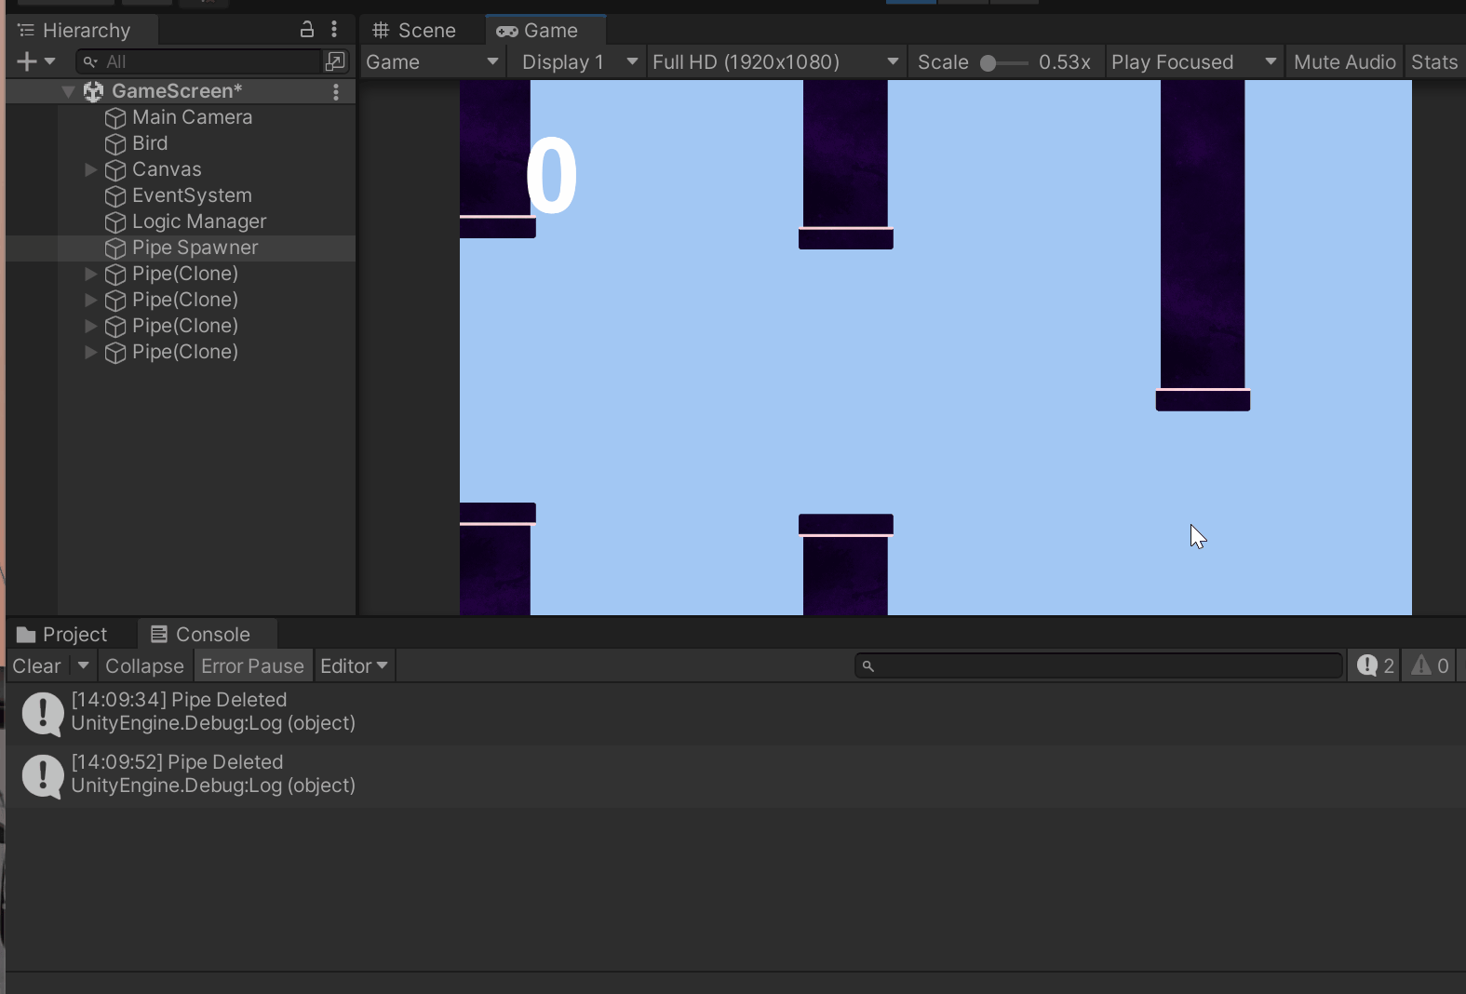Select the 14:09:52 Pipe Deleted log entry

pos(735,775)
